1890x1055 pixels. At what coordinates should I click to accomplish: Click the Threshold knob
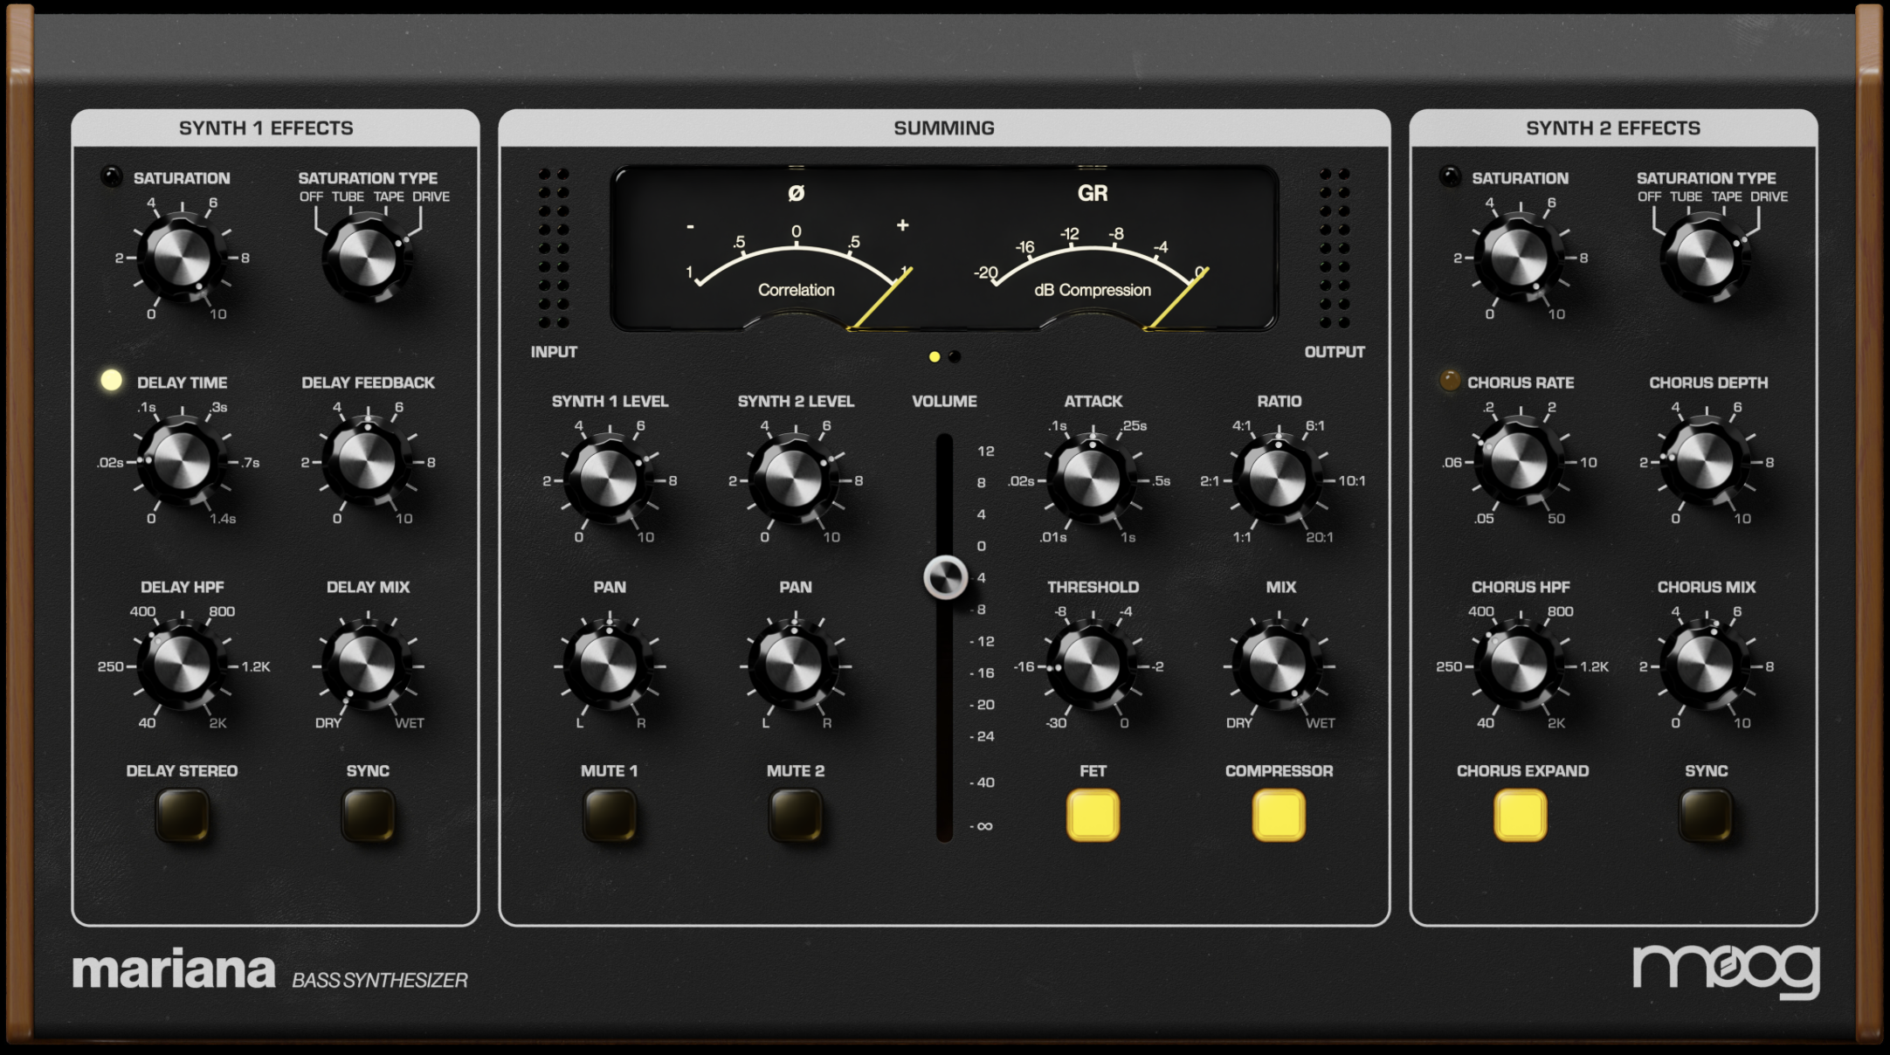click(x=1092, y=665)
